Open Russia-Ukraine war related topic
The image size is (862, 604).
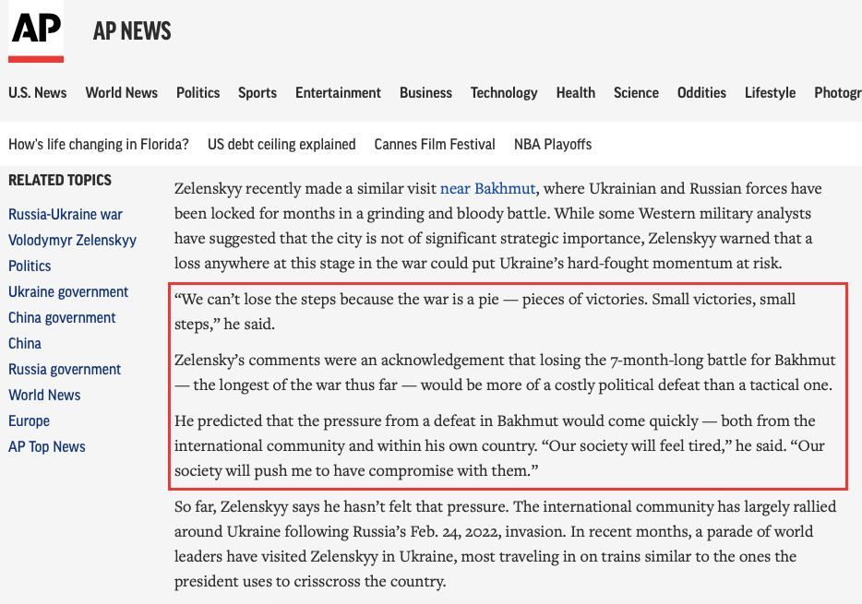66,214
